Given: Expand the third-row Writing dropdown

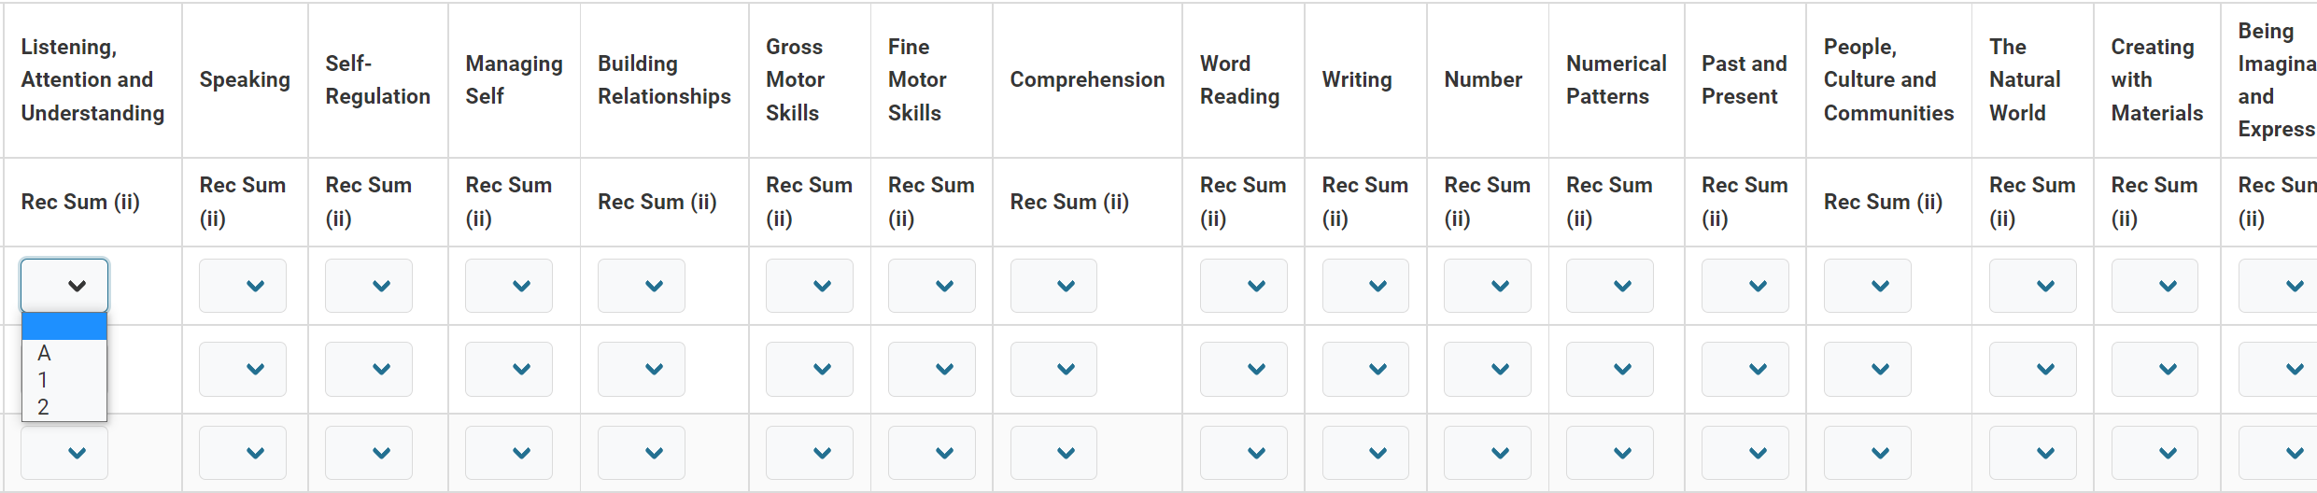Looking at the screenshot, I should [x=1365, y=453].
